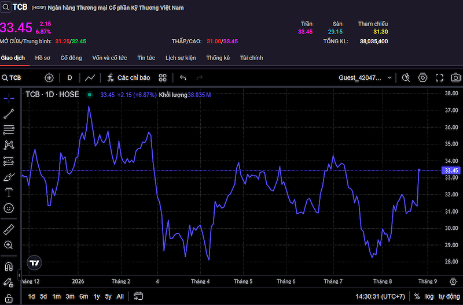Set range to All
463x305 pixels.
coord(120,296)
